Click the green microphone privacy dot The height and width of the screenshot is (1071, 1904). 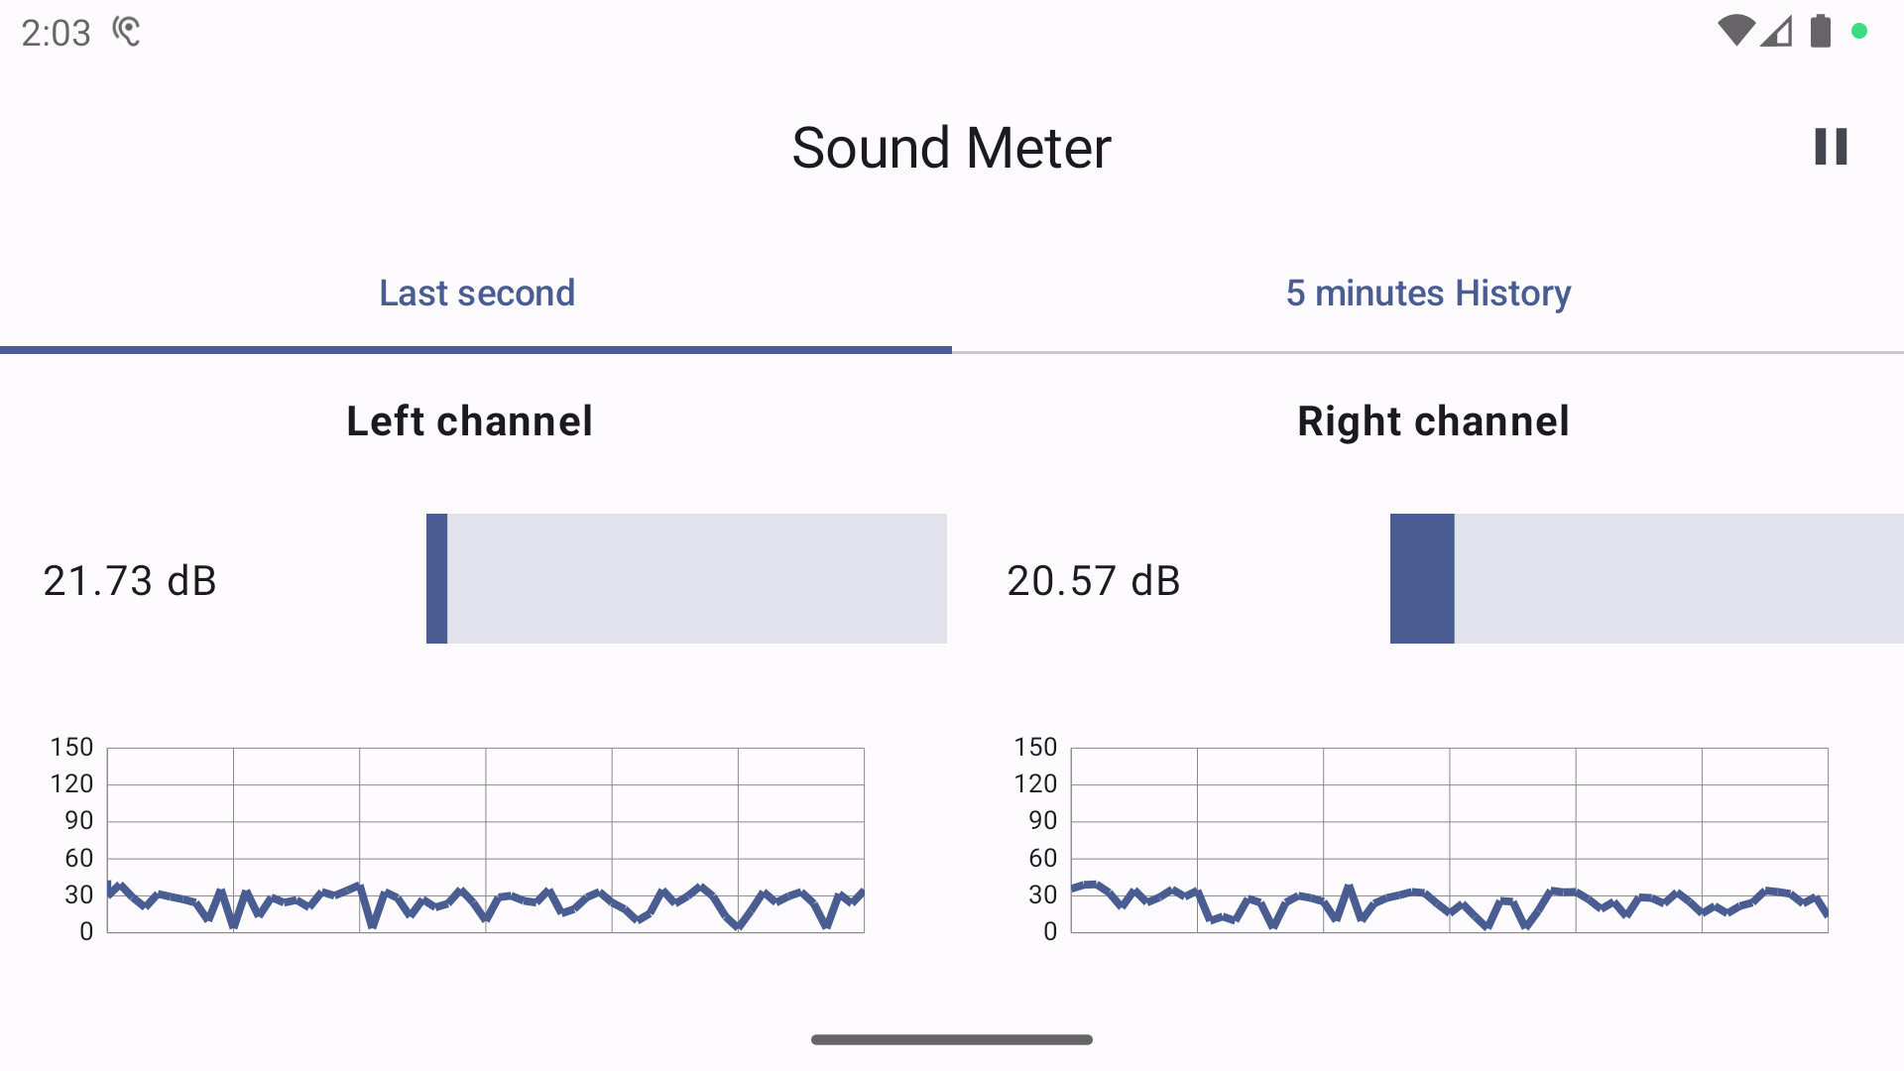1857,31
